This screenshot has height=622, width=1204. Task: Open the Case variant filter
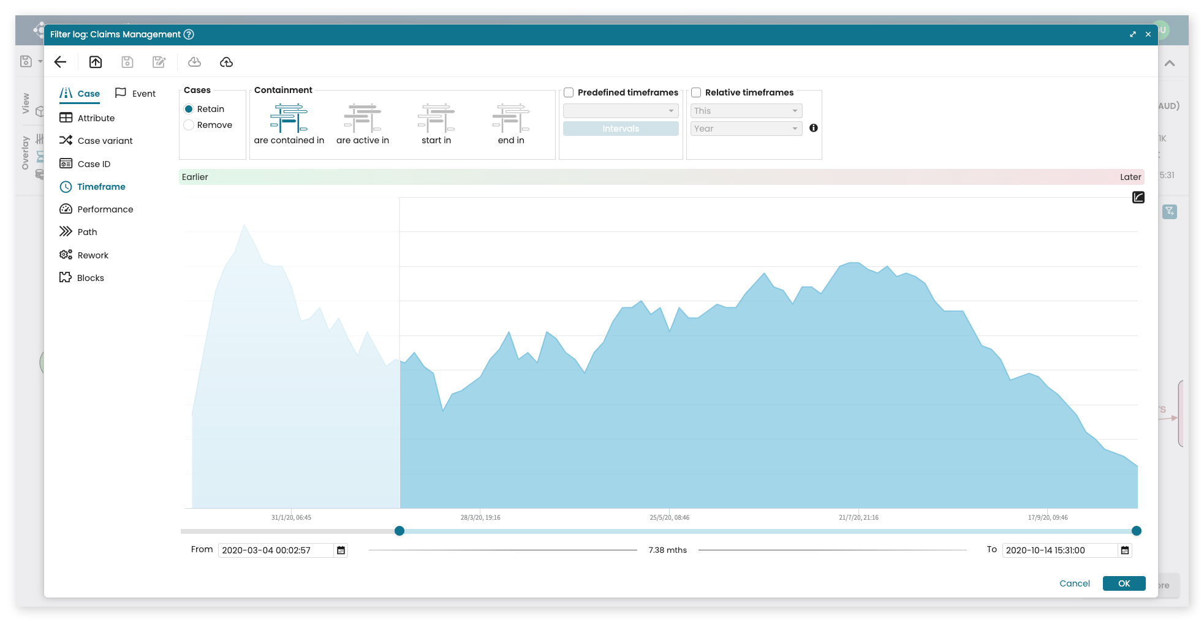(x=96, y=141)
